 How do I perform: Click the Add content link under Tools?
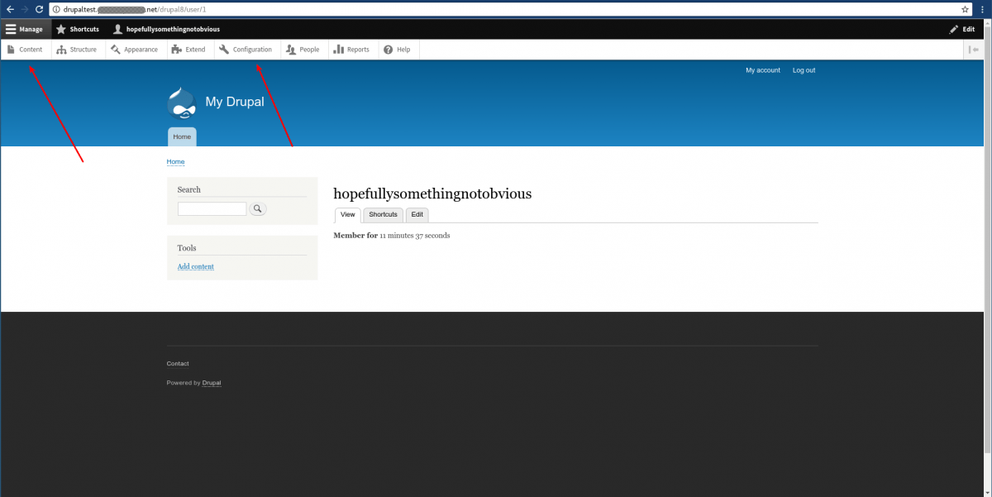[195, 266]
